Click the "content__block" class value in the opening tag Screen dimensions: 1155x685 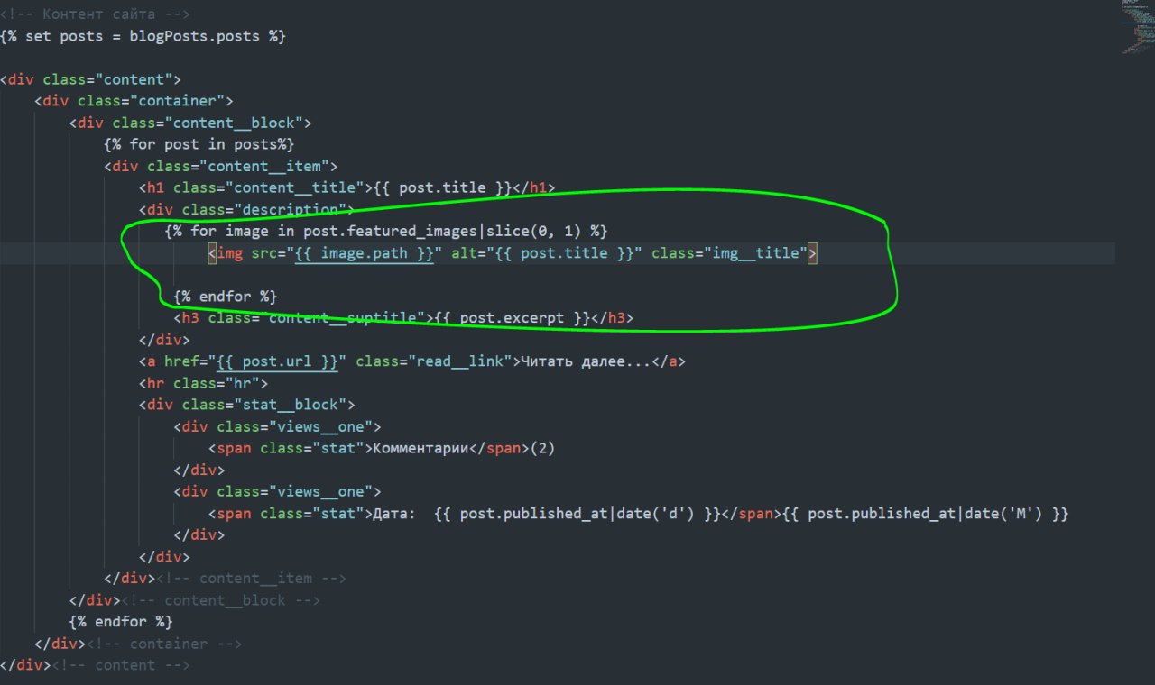pos(233,123)
